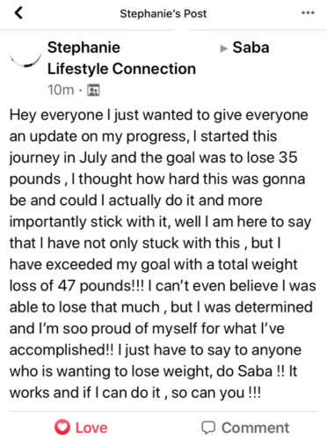
Task: Open Stephanie's profile via her name
Action: click(x=84, y=48)
